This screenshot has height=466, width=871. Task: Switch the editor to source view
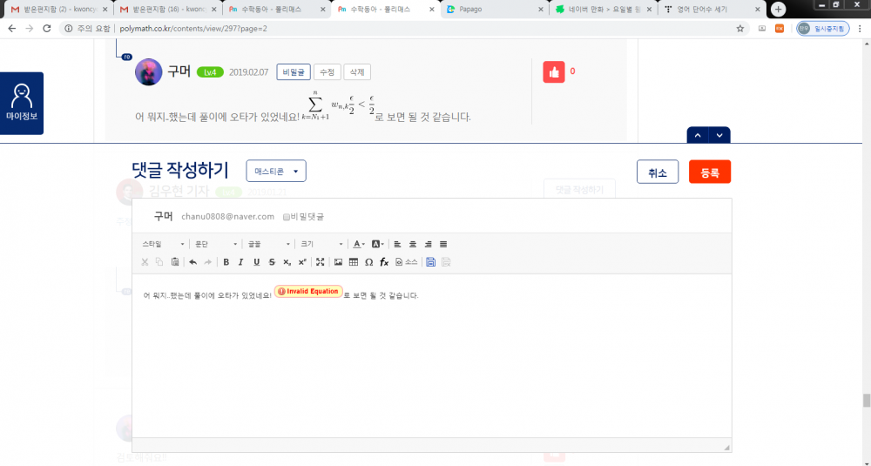(406, 262)
